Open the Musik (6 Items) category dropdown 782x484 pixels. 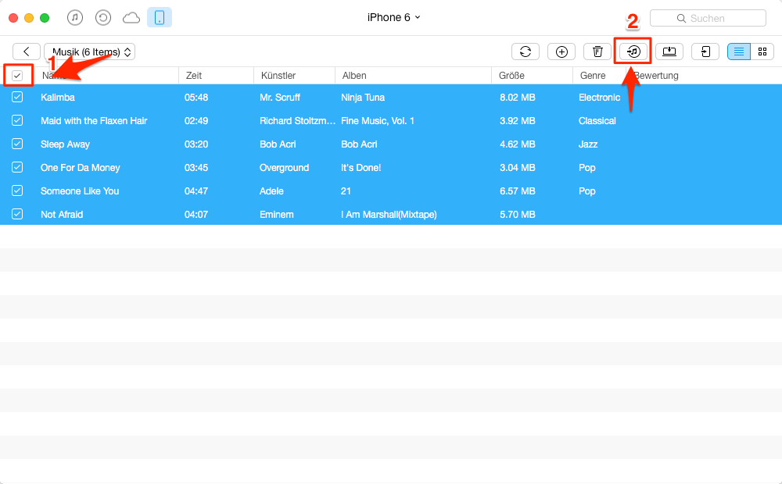click(x=89, y=52)
